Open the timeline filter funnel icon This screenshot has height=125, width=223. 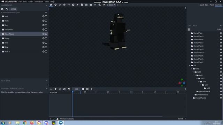tap(55, 89)
